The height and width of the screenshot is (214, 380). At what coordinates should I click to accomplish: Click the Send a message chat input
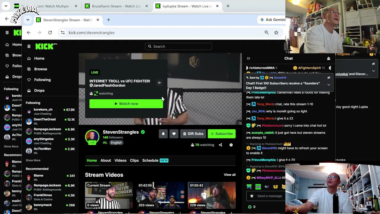click(x=269, y=196)
